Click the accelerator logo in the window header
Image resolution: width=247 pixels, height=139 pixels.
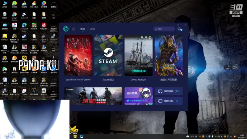click(66, 29)
